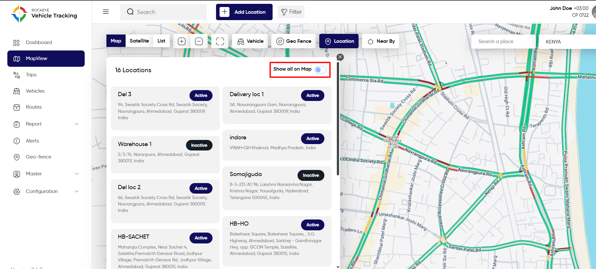Screen dimensions: 596x269
Task: Select the Geo Fence map layer button
Action: coord(293,41)
